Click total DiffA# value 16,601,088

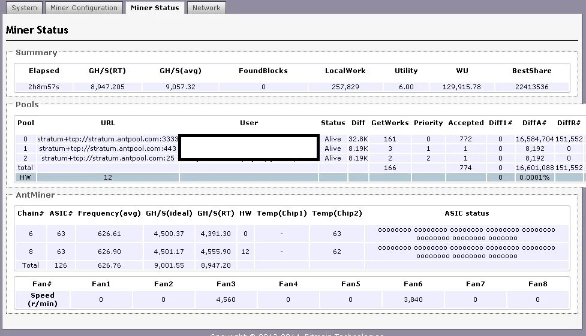point(535,168)
